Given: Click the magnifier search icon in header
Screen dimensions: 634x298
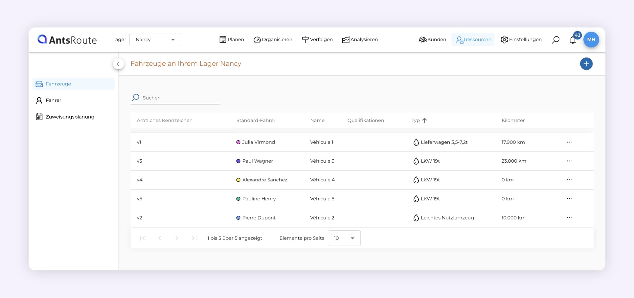Looking at the screenshot, I should point(555,40).
